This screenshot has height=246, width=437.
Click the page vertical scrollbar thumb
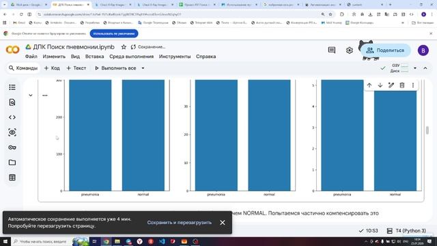coord(427,131)
